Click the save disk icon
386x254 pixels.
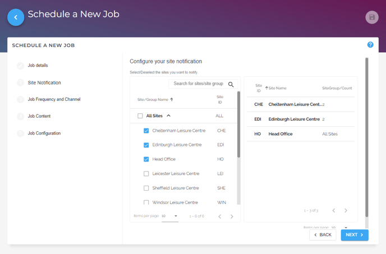click(x=372, y=17)
